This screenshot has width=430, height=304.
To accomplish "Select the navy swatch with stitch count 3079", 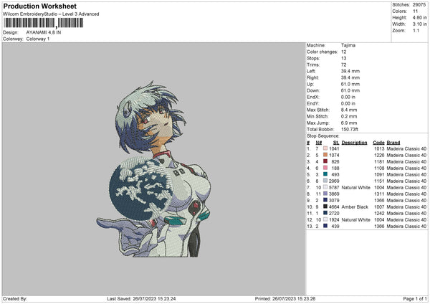I will 325,200.
